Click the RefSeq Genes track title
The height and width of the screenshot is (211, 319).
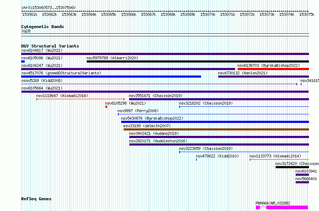36,199
